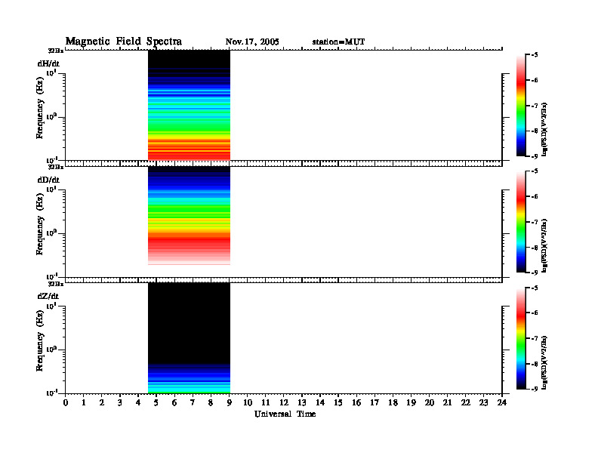Click the dD/dt panel color bar

521,221
